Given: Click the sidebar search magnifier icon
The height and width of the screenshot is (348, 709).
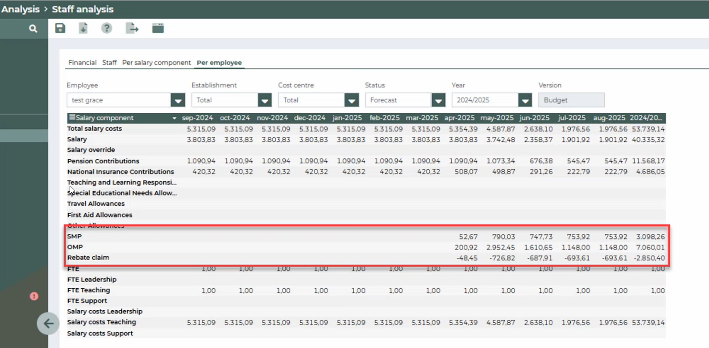Looking at the screenshot, I should click(x=33, y=29).
